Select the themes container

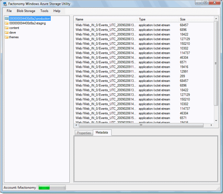coord(14,37)
